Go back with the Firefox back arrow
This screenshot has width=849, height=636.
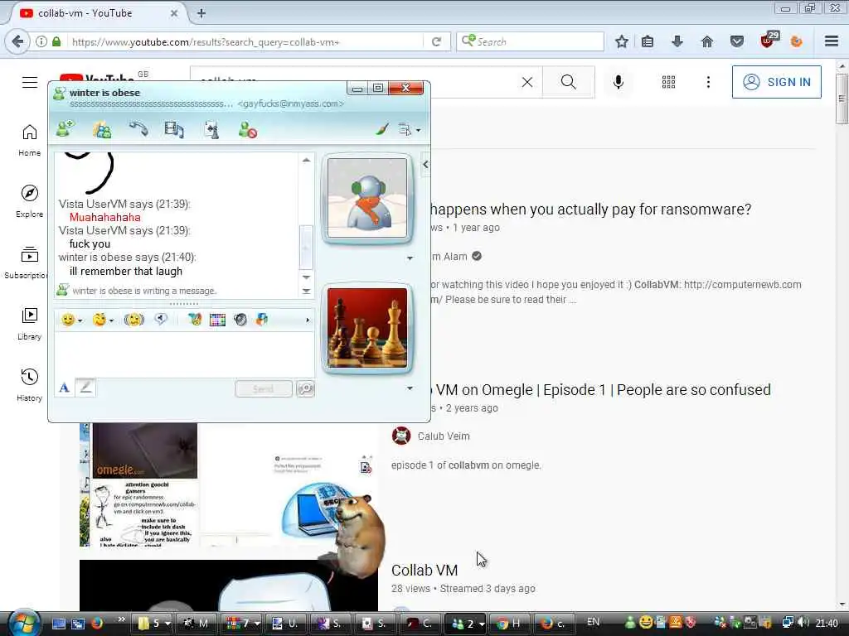coord(17,41)
